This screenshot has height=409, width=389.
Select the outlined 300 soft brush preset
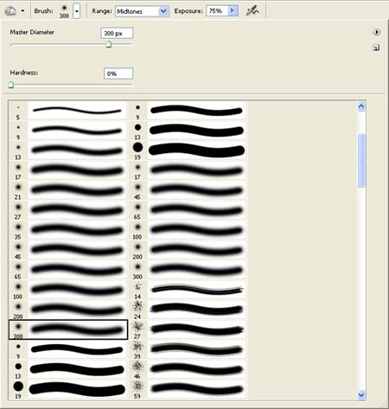(x=68, y=329)
